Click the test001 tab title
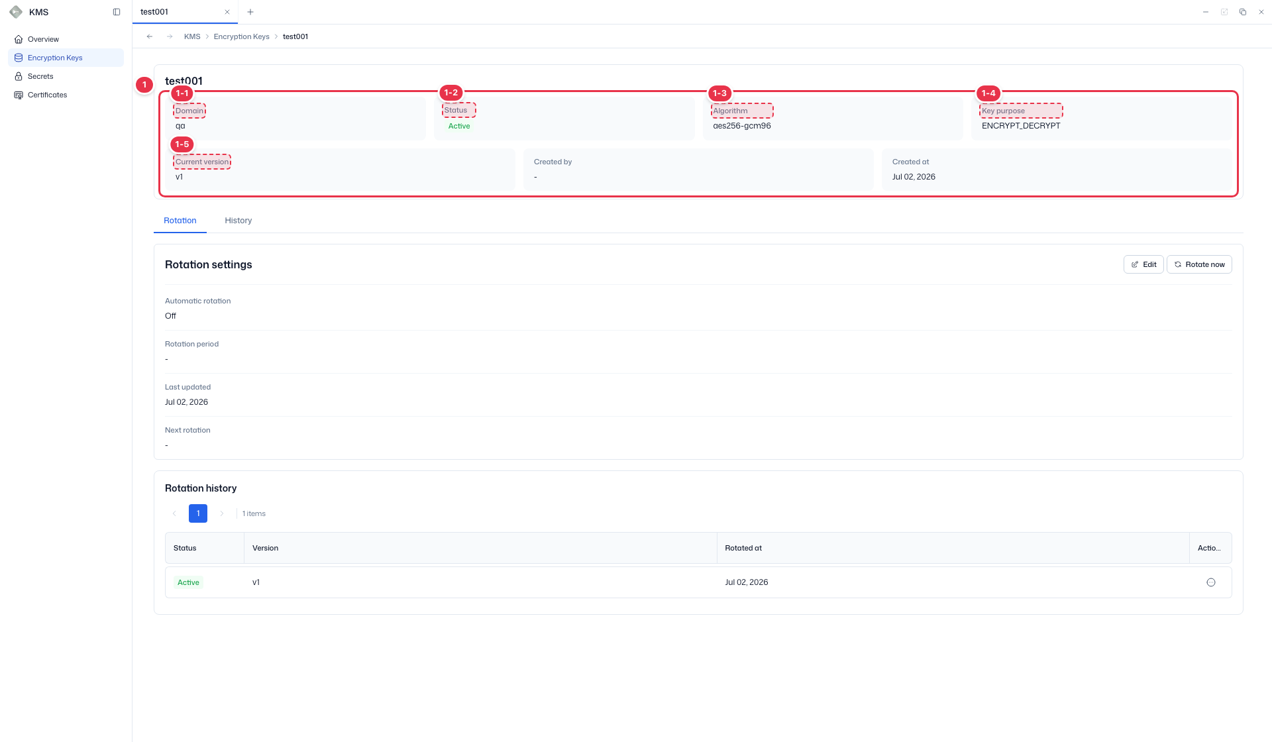The height and width of the screenshot is (742, 1272). [x=154, y=12]
